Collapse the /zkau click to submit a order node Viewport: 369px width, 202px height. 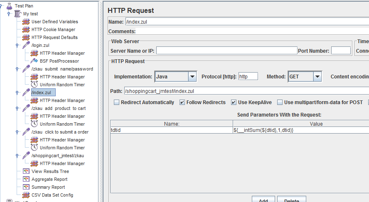pyautogui.click(x=17, y=132)
